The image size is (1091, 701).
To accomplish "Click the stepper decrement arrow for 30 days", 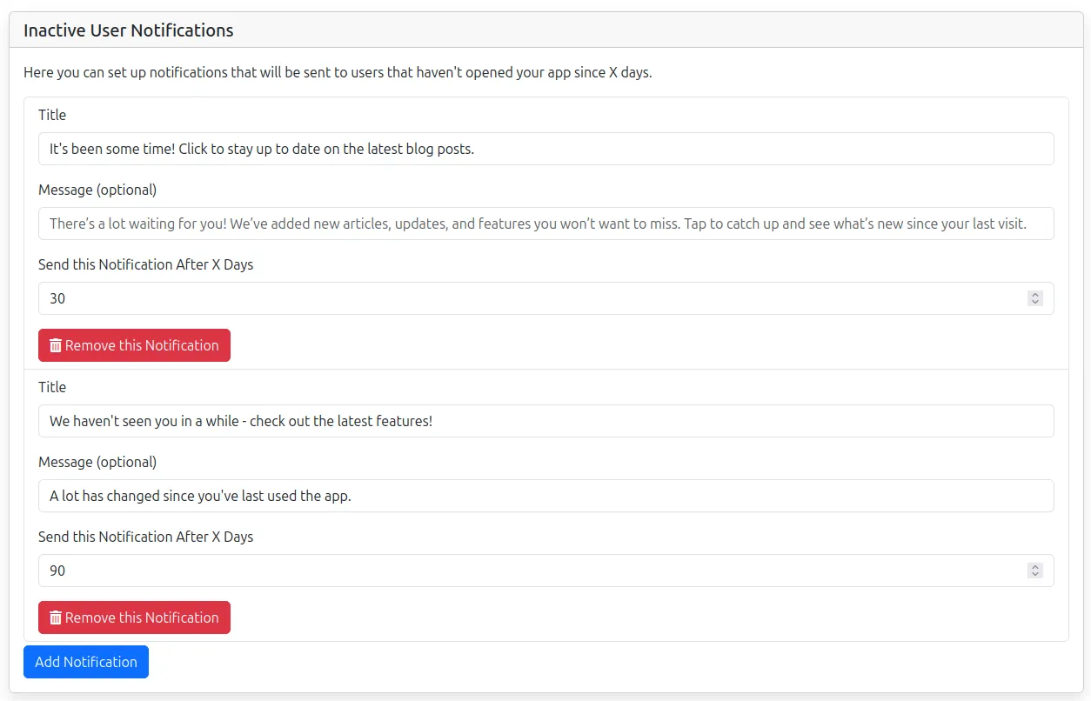I will pyautogui.click(x=1034, y=302).
